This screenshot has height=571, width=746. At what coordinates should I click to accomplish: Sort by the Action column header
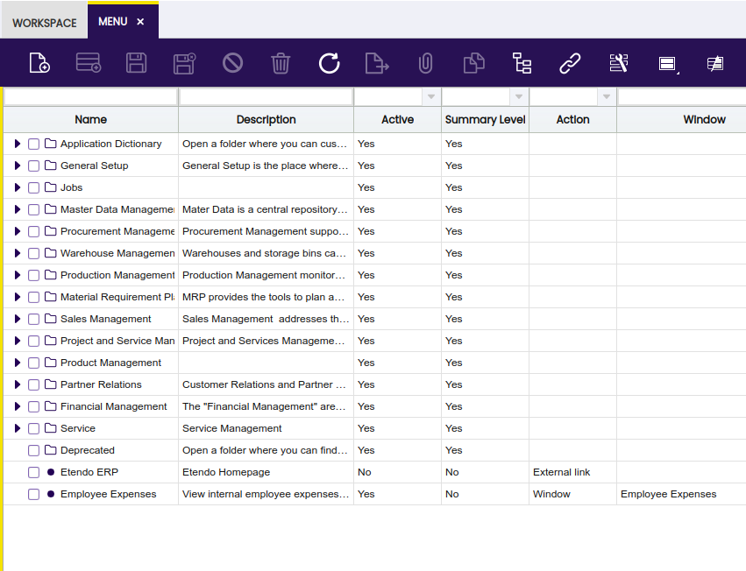click(572, 119)
